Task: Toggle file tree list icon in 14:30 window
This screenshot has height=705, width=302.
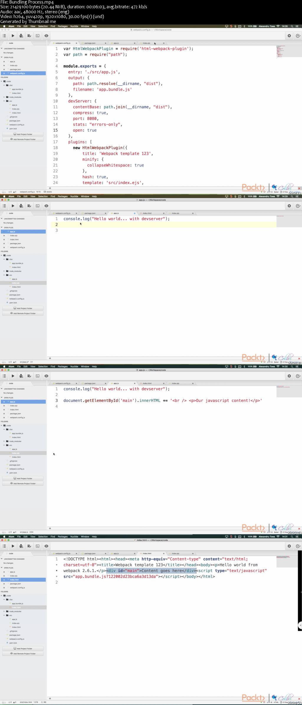Action: click(x=4, y=376)
